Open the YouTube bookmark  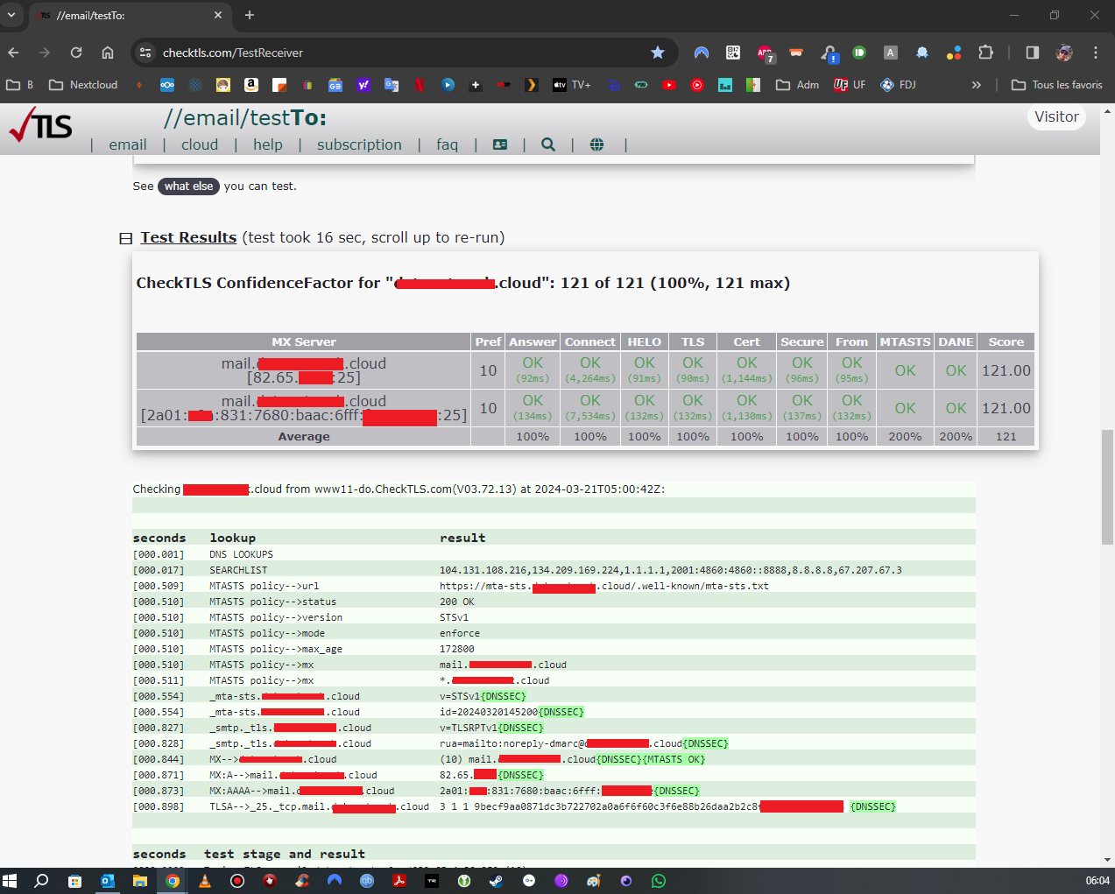point(669,85)
